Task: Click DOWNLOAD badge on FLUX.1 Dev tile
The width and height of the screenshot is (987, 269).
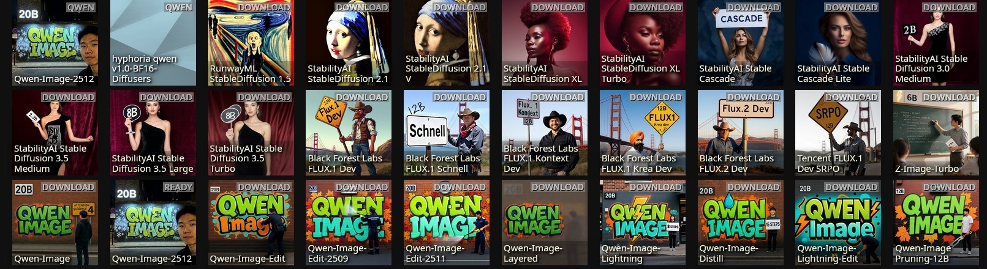Action: 362,97
